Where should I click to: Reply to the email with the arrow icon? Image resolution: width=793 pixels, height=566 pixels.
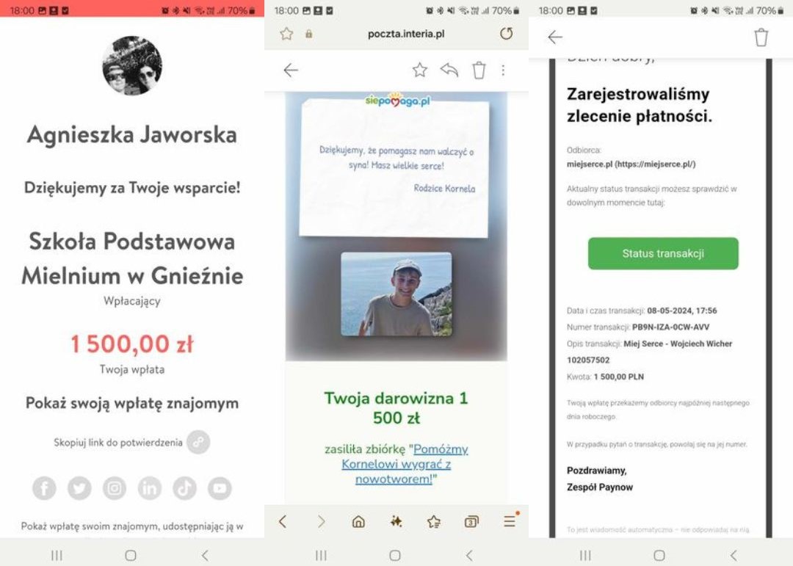pos(449,70)
